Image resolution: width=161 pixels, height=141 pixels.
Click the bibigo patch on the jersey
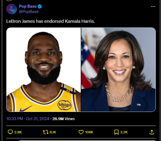[64, 105]
